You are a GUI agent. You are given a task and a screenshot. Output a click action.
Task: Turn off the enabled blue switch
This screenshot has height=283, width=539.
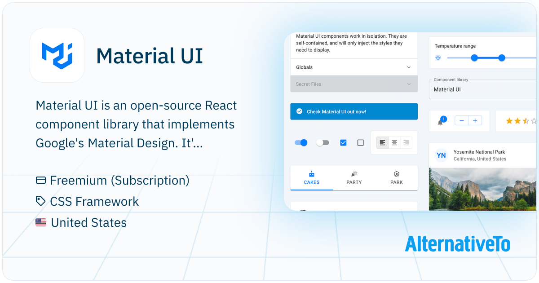[301, 143]
